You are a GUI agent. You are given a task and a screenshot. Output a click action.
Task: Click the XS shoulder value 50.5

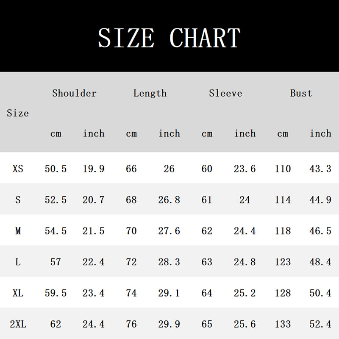pos(56,169)
